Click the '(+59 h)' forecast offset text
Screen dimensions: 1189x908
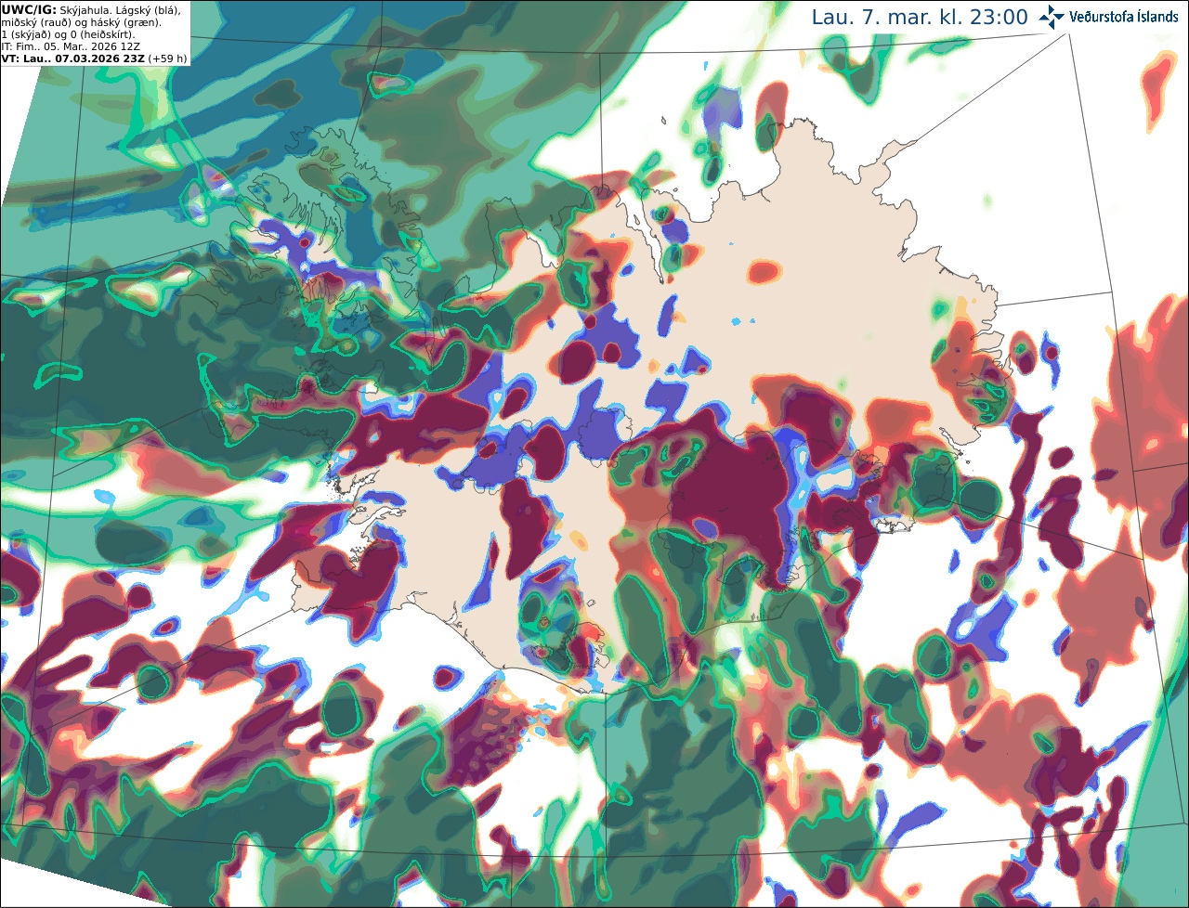click(x=168, y=58)
